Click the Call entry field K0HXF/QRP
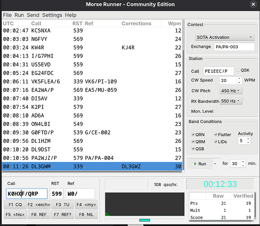 [x=27, y=193]
